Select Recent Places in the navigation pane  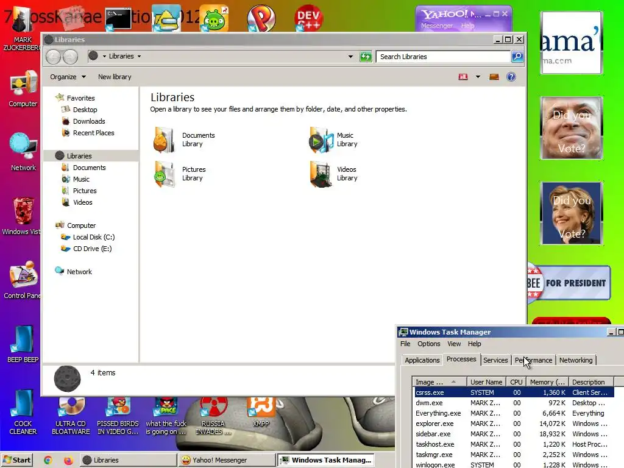point(93,133)
